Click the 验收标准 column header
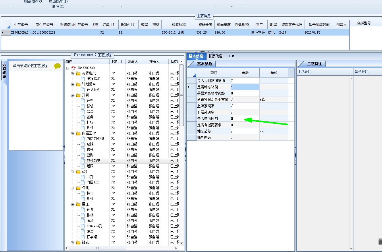The image size is (382, 252). click(x=179, y=25)
